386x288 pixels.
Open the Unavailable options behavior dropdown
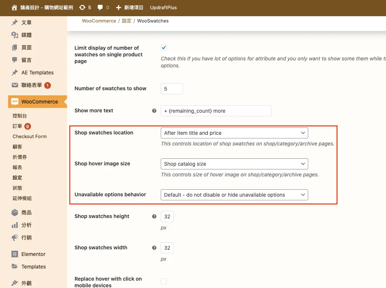pyautogui.click(x=234, y=195)
